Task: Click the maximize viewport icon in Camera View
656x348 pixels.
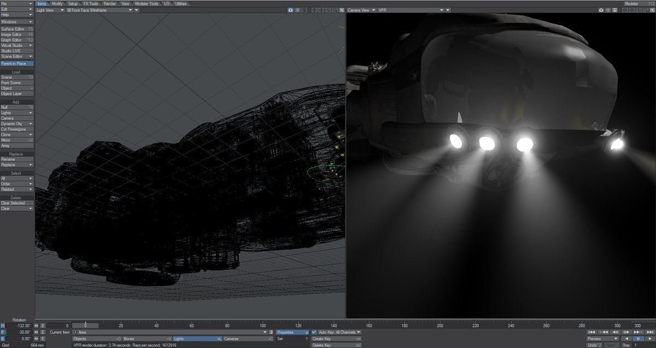Action: point(652,10)
